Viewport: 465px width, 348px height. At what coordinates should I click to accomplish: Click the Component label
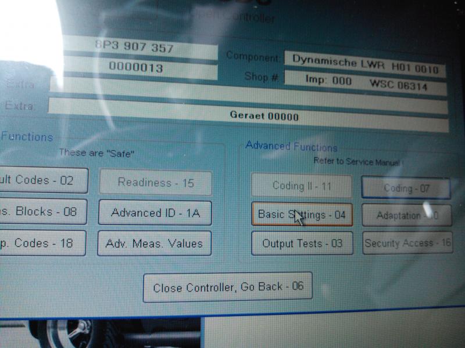[253, 56]
